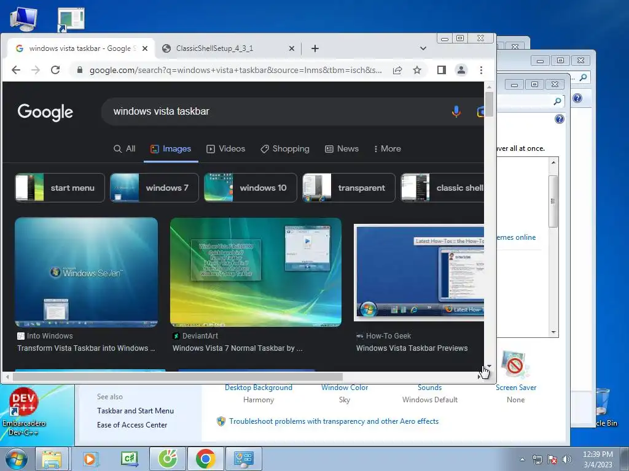Open the Windows Start orb
The height and width of the screenshot is (471, 629).
tap(17, 459)
